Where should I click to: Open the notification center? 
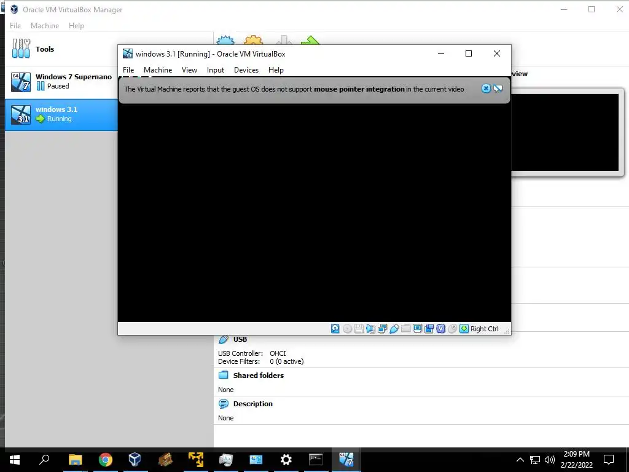609,460
